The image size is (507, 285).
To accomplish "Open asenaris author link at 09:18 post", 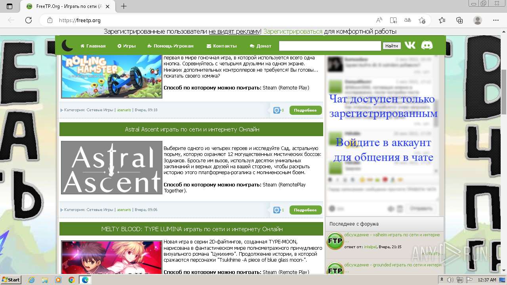I will (x=124, y=110).
